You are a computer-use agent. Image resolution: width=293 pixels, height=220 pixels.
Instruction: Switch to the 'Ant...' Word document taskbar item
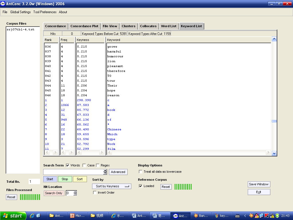(139, 216)
